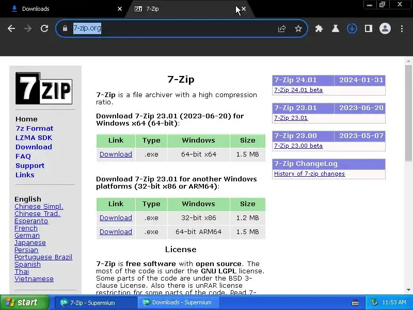Screen dimensions: 413x310
Task: Open the profile avatar icon
Action: click(385, 28)
